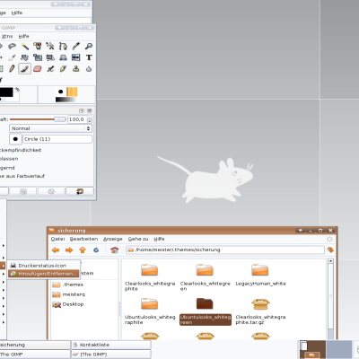
Task: Click the tool options dock menu icon
Action: [82, 110]
